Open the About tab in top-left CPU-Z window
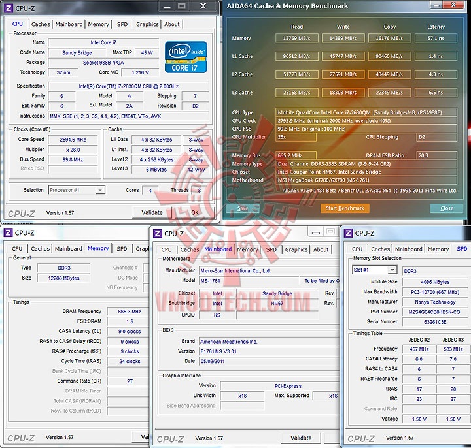Image resolution: width=471 pixels, height=448 pixels. point(172,24)
